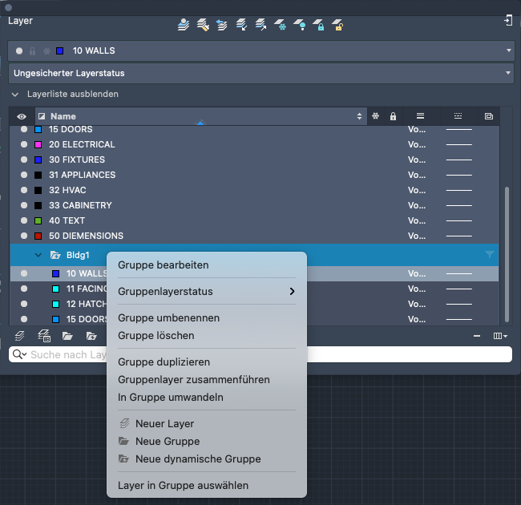Click the Name column header

pos(200,116)
